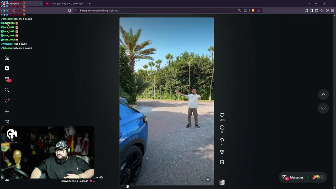Open comments bubble showing 46
Viewport: 336px width, 189px height.
pos(222,128)
